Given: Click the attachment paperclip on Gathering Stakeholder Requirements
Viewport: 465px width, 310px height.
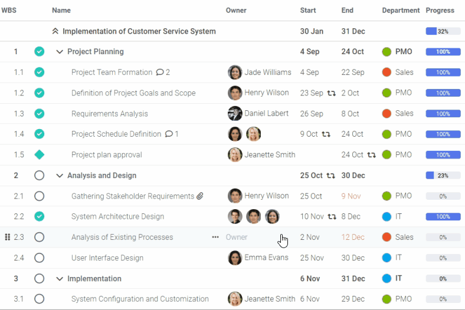Looking at the screenshot, I should [x=200, y=196].
